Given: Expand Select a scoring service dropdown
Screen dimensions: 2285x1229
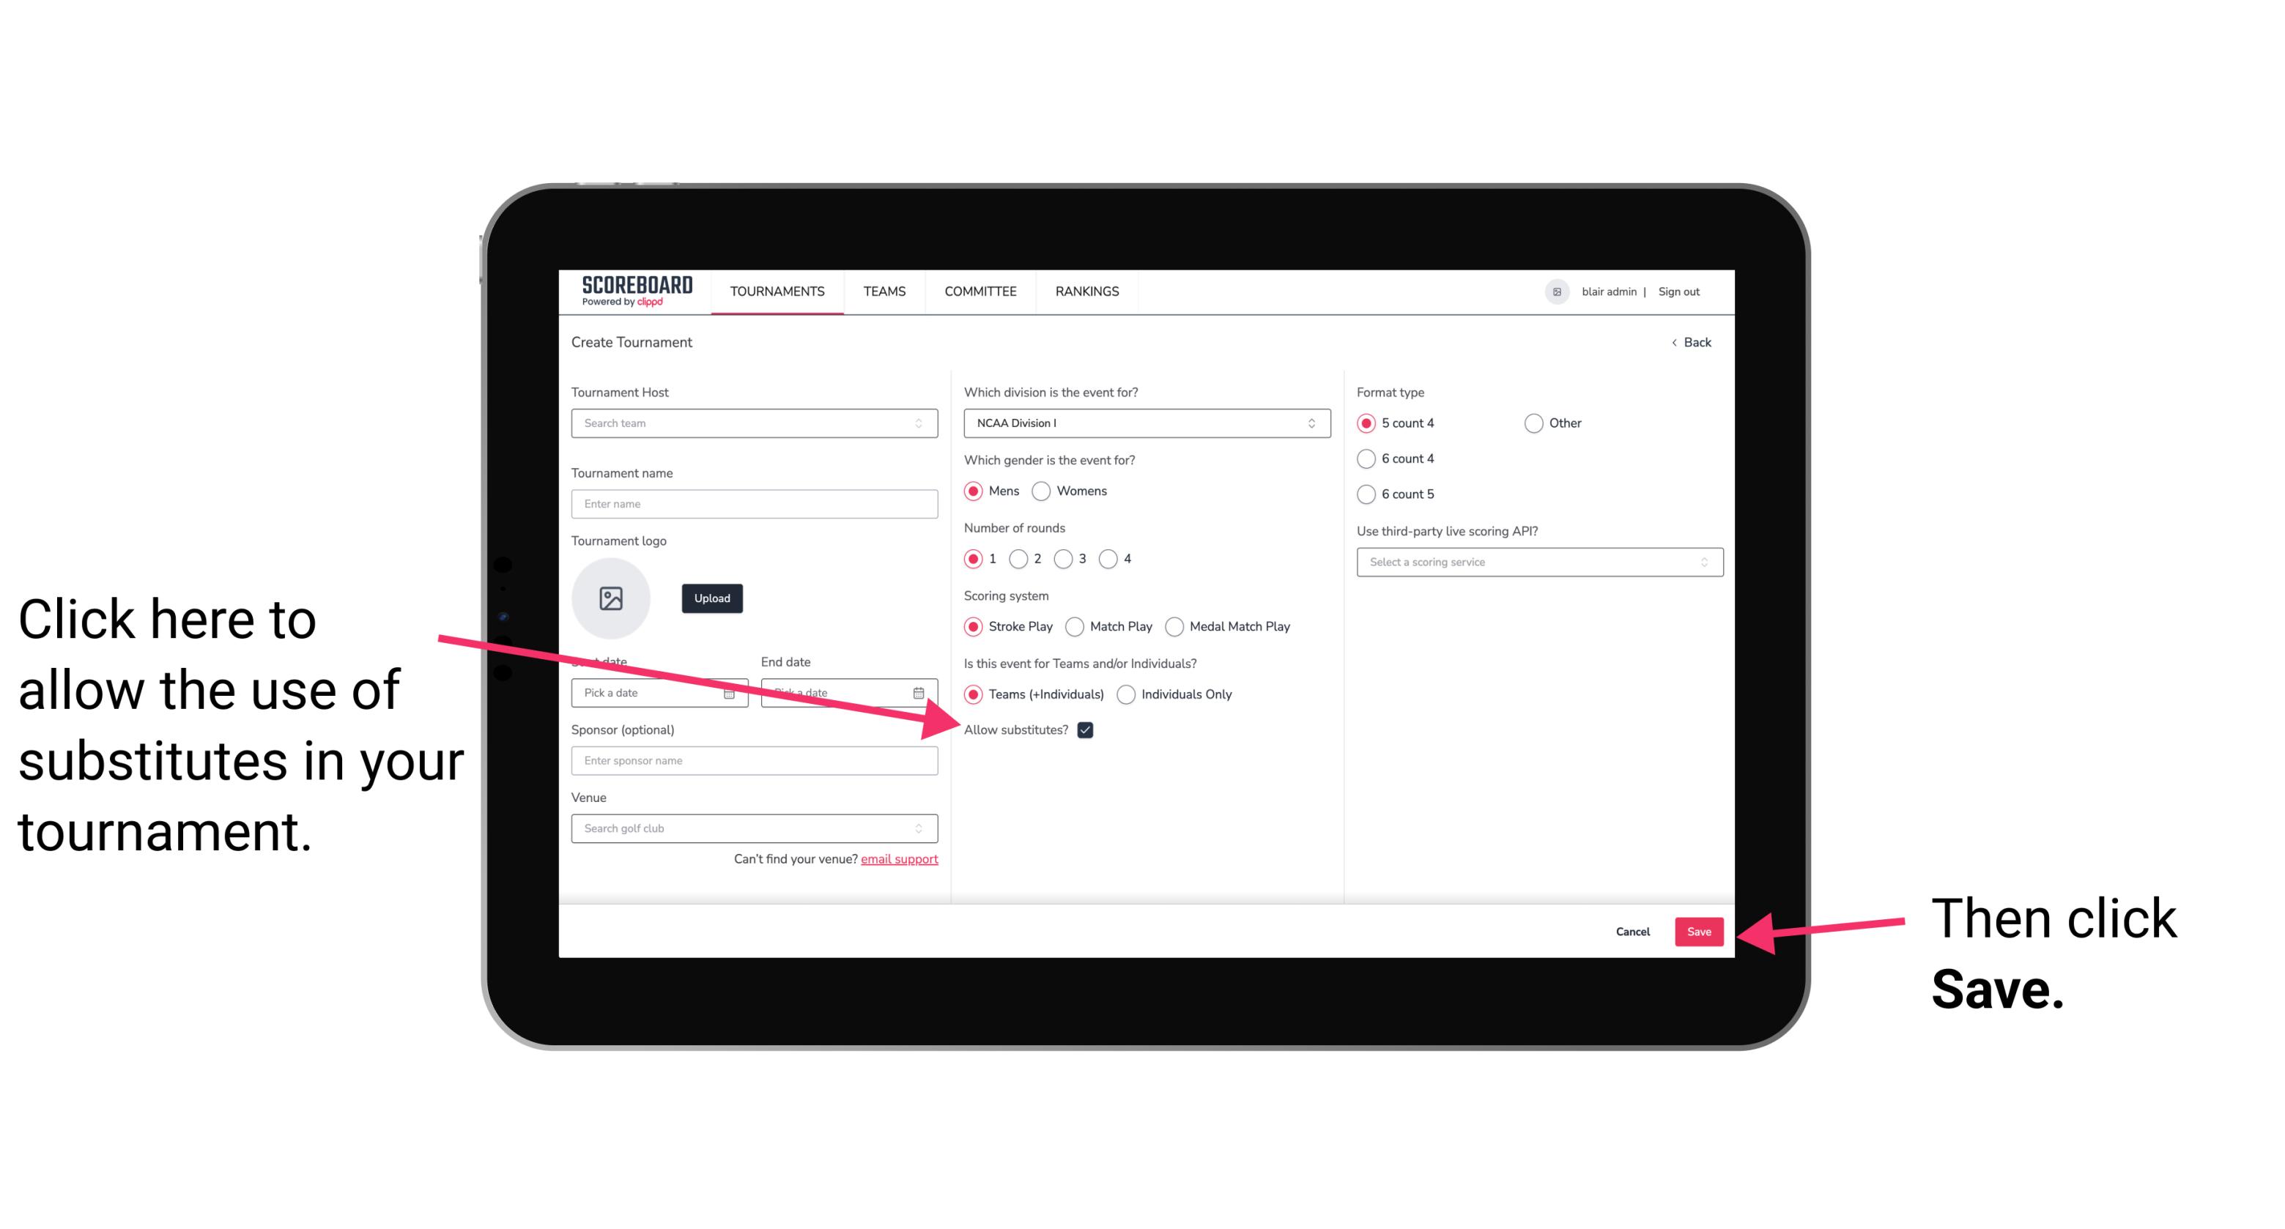Looking at the screenshot, I should [1534, 562].
